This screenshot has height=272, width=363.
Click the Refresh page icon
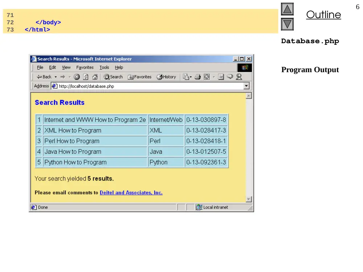pos(86,77)
